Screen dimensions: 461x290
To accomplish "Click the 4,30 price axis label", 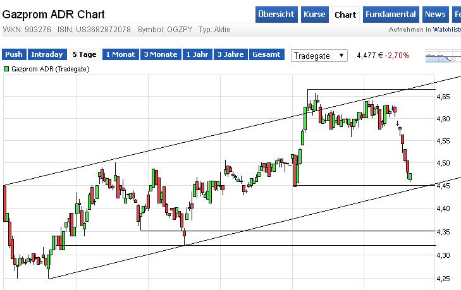I will [443, 255].
